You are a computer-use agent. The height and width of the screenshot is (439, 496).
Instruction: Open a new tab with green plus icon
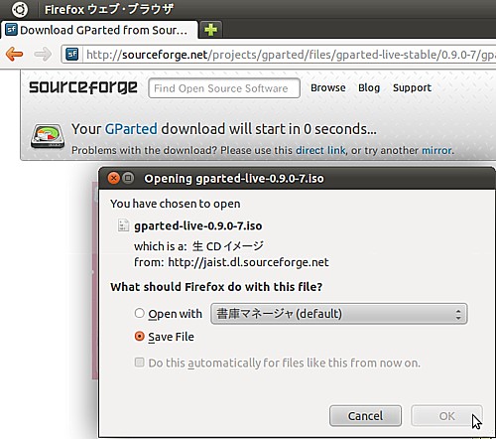(210, 30)
